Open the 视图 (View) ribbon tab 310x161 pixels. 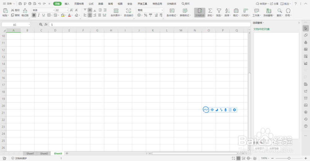point(120,4)
